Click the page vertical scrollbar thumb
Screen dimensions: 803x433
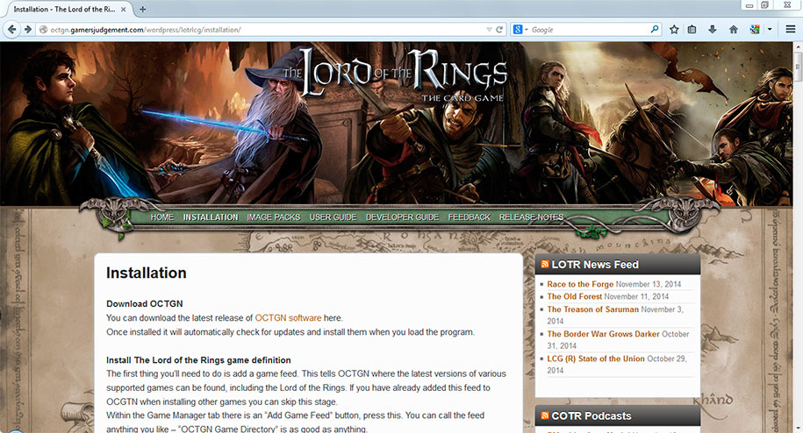pyautogui.click(x=798, y=66)
